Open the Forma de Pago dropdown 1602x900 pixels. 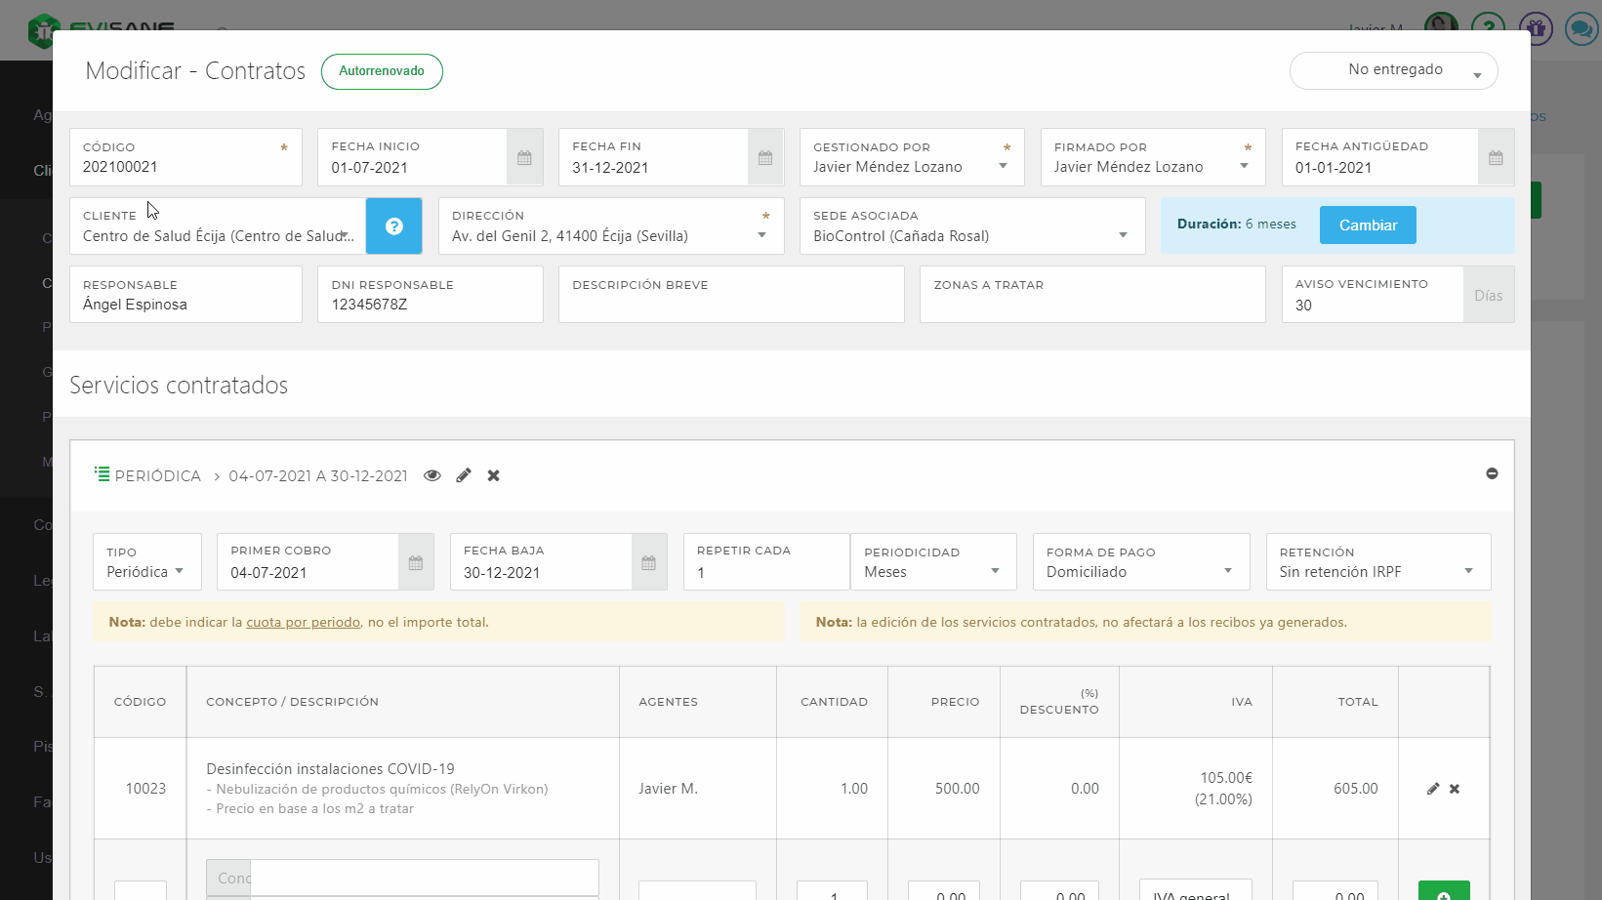[1139, 571]
